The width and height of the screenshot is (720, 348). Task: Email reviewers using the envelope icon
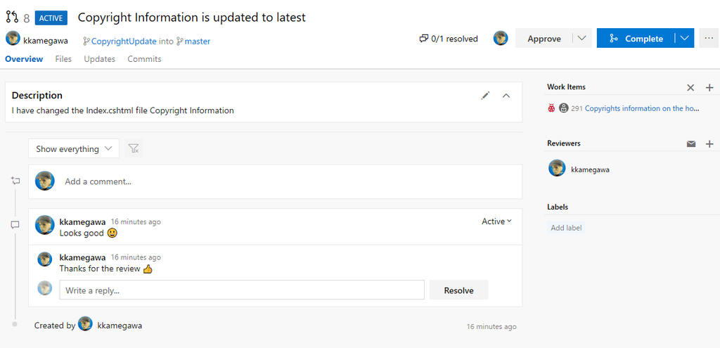(x=691, y=143)
